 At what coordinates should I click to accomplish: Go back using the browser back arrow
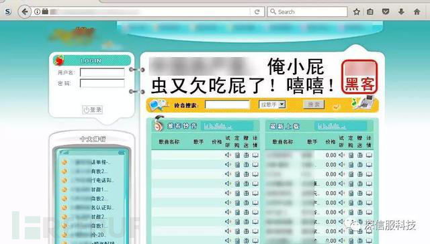tap(25, 12)
